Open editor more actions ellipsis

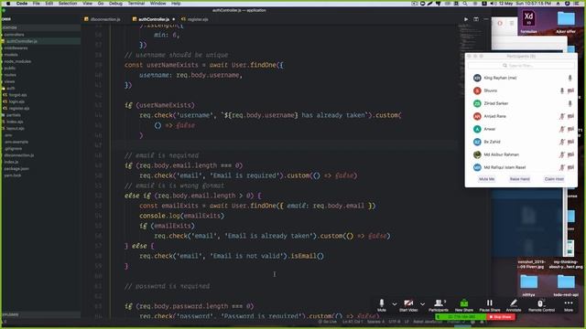click(486, 19)
